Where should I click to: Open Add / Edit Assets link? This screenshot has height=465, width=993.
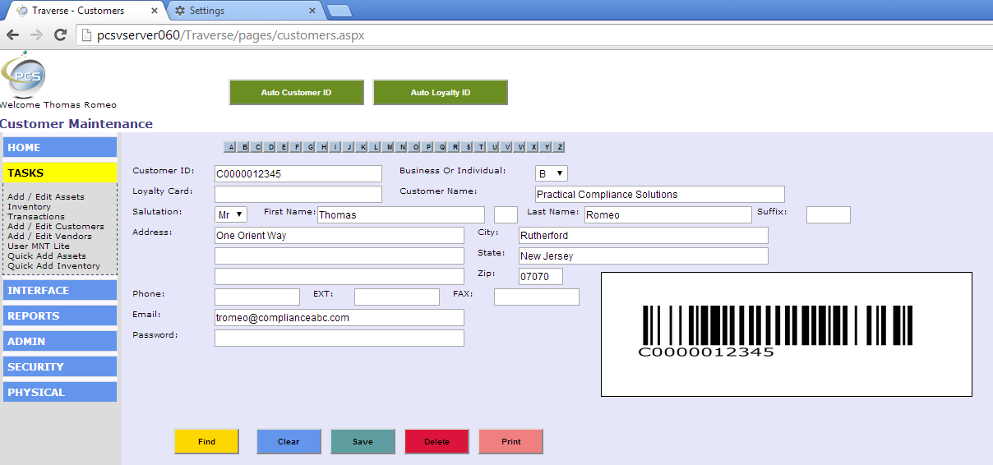[x=46, y=197]
